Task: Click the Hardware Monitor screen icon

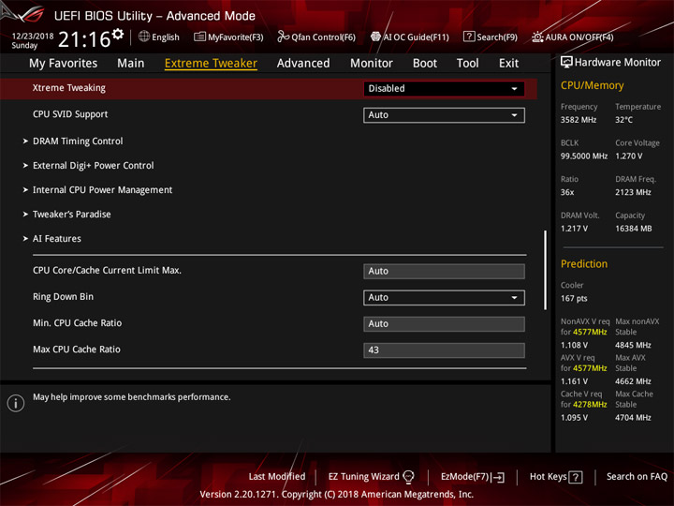Action: pyautogui.click(x=566, y=63)
